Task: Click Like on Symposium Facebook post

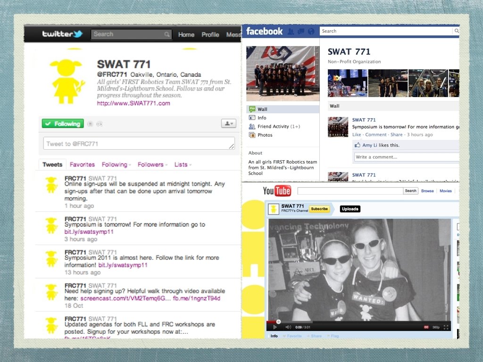Action: click(x=357, y=134)
